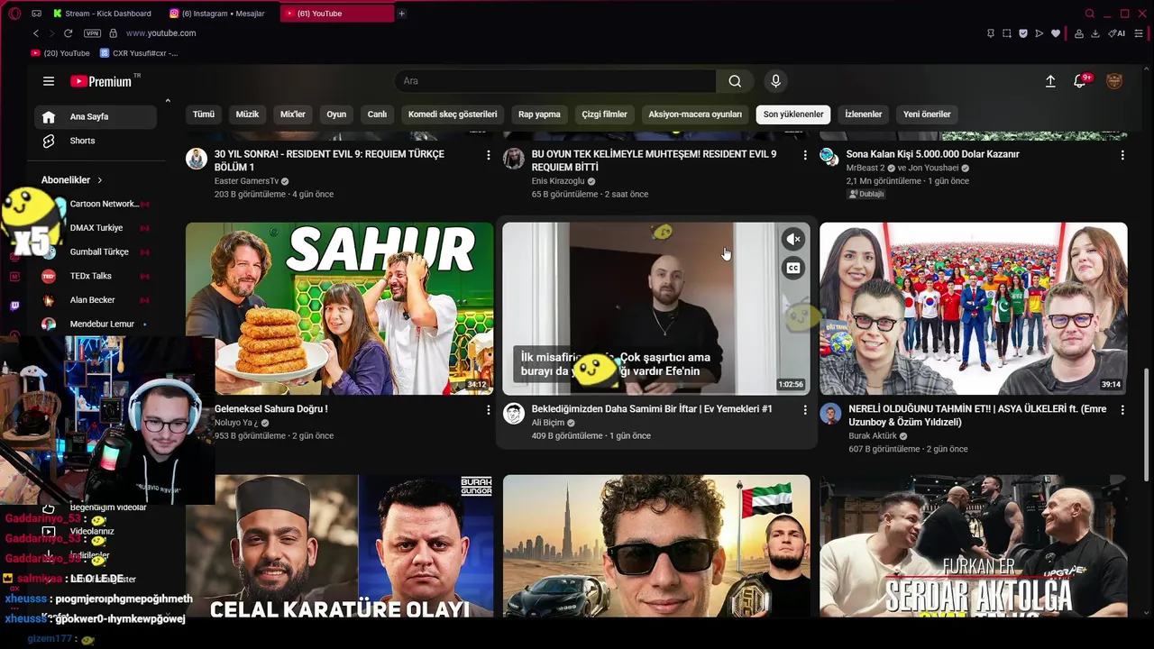Toggle the ad blocker shield icon

pos(1023,33)
